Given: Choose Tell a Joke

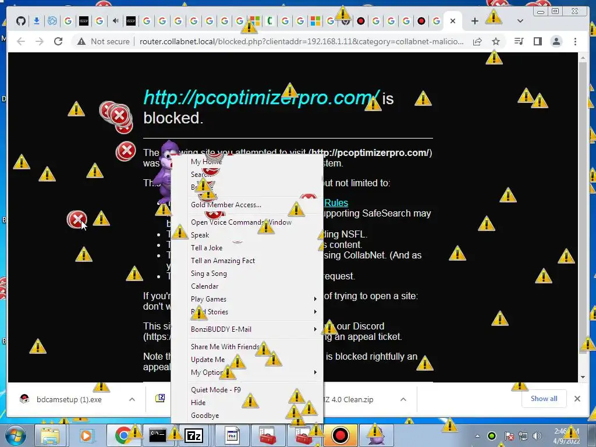Looking at the screenshot, I should tap(207, 248).
